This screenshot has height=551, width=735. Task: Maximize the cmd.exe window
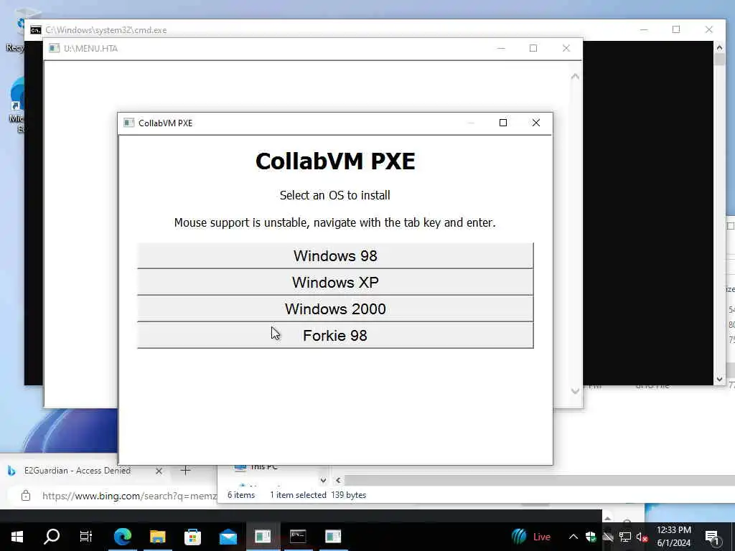[676, 29]
